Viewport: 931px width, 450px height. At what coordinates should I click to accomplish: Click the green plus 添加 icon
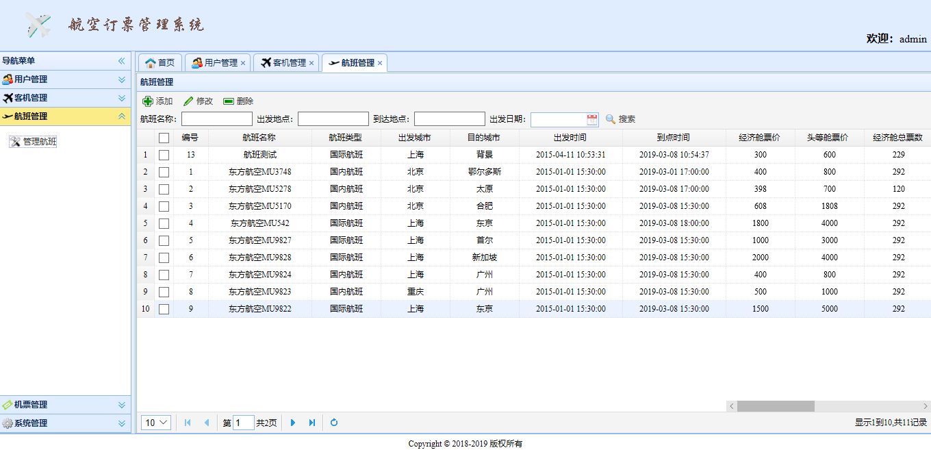[x=148, y=101]
